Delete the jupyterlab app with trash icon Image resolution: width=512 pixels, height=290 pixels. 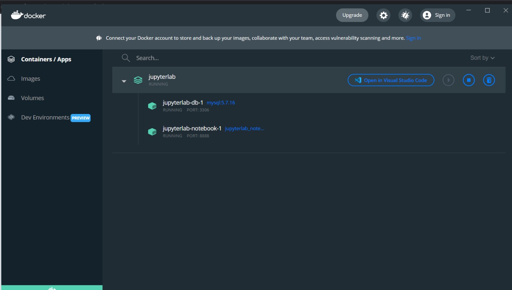(489, 80)
